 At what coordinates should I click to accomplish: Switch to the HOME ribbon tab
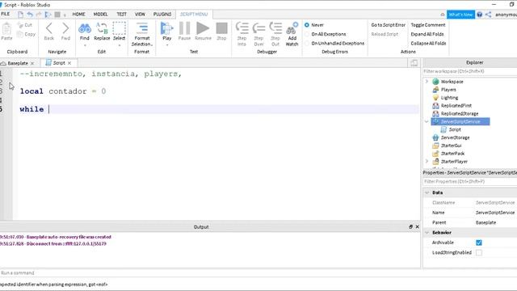point(79,15)
